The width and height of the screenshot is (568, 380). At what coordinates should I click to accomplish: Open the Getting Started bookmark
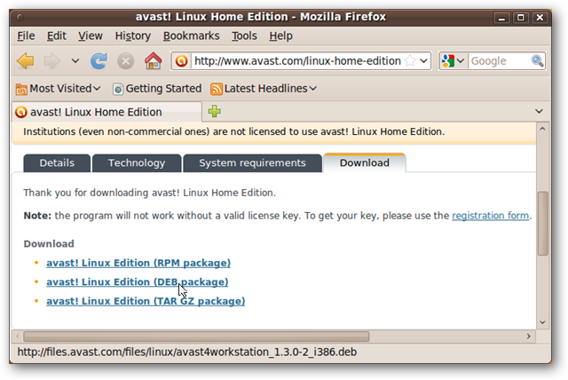pyautogui.click(x=157, y=89)
